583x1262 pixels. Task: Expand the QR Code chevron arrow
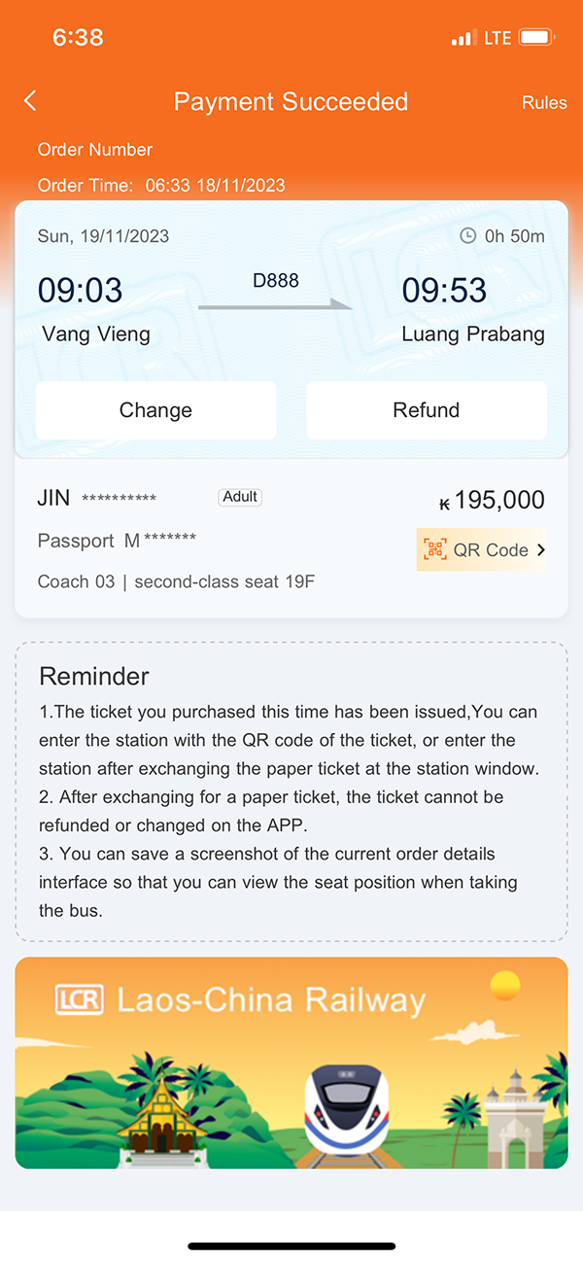coord(541,550)
